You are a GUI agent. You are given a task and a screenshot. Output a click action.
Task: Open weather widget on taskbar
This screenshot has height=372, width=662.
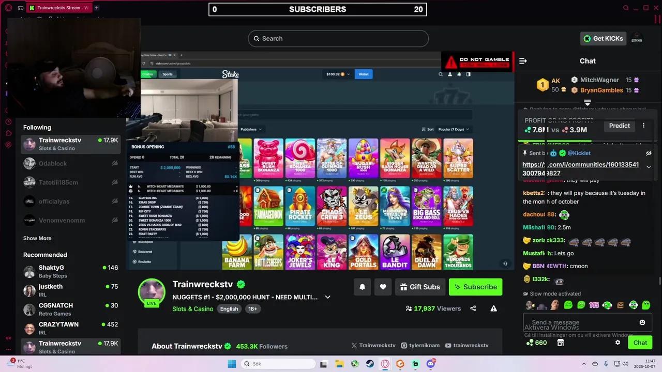[19, 364]
